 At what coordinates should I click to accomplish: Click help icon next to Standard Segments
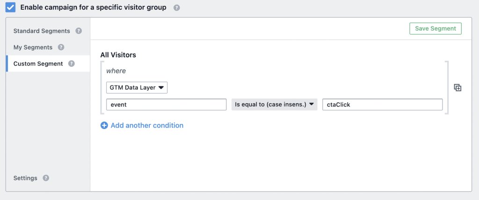pos(79,31)
